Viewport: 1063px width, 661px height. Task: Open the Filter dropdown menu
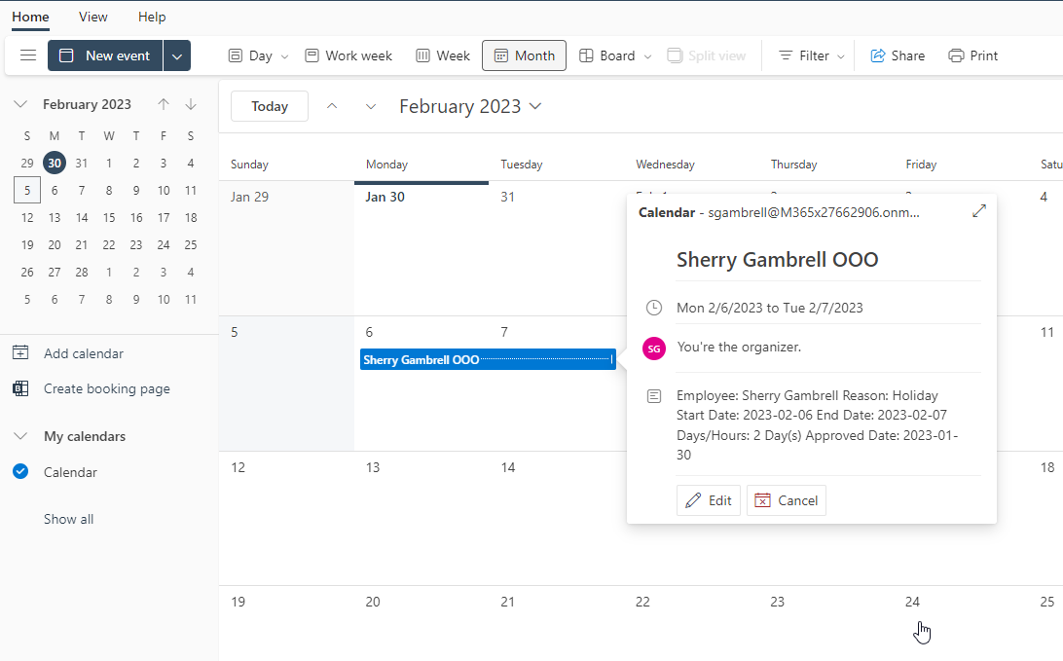tap(812, 55)
